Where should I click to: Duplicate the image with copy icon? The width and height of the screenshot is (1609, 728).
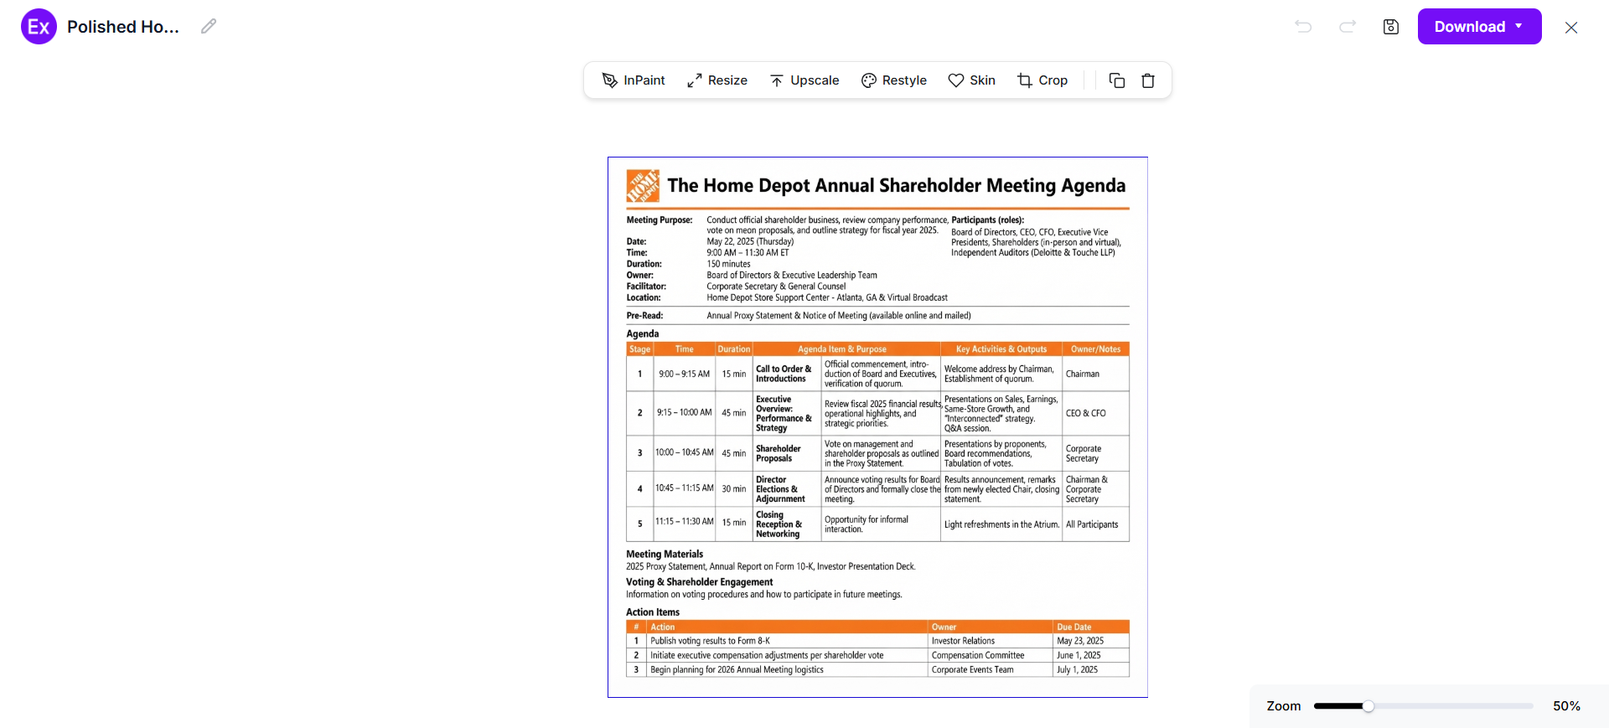point(1117,80)
